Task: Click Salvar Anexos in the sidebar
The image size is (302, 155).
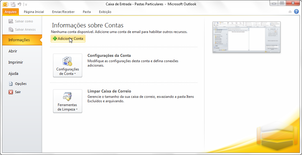Action: pyautogui.click(x=22, y=29)
